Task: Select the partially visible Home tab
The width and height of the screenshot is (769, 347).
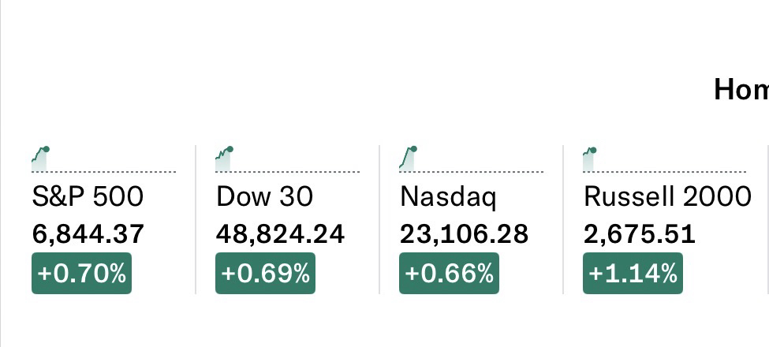Action: point(741,90)
